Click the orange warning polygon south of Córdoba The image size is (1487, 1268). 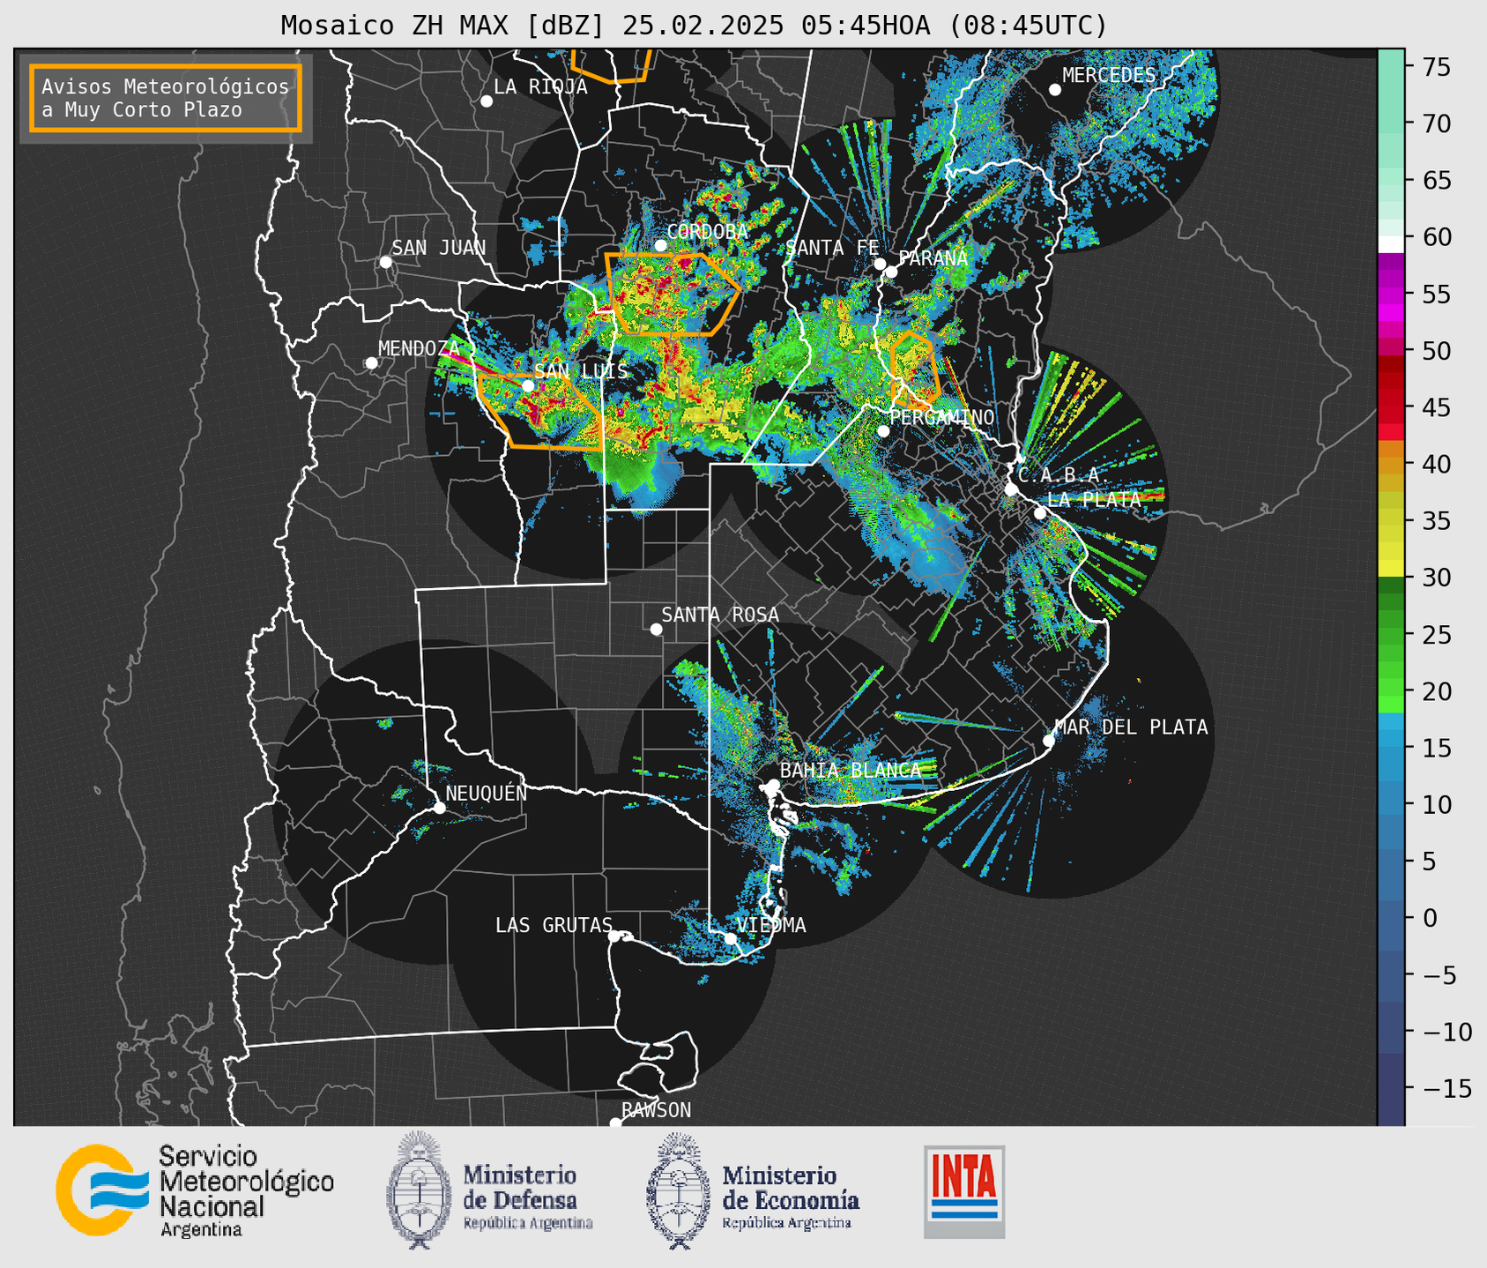[673, 294]
